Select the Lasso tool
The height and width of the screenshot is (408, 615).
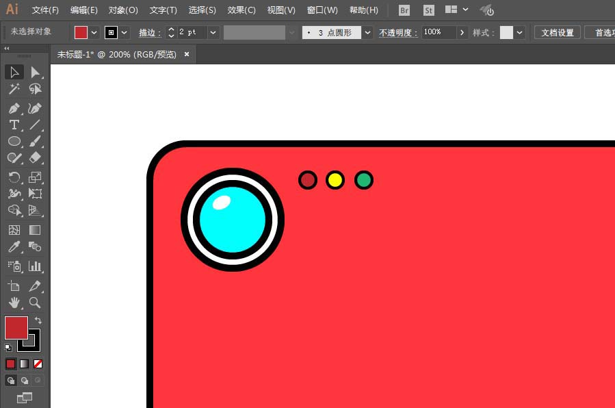tap(35, 89)
